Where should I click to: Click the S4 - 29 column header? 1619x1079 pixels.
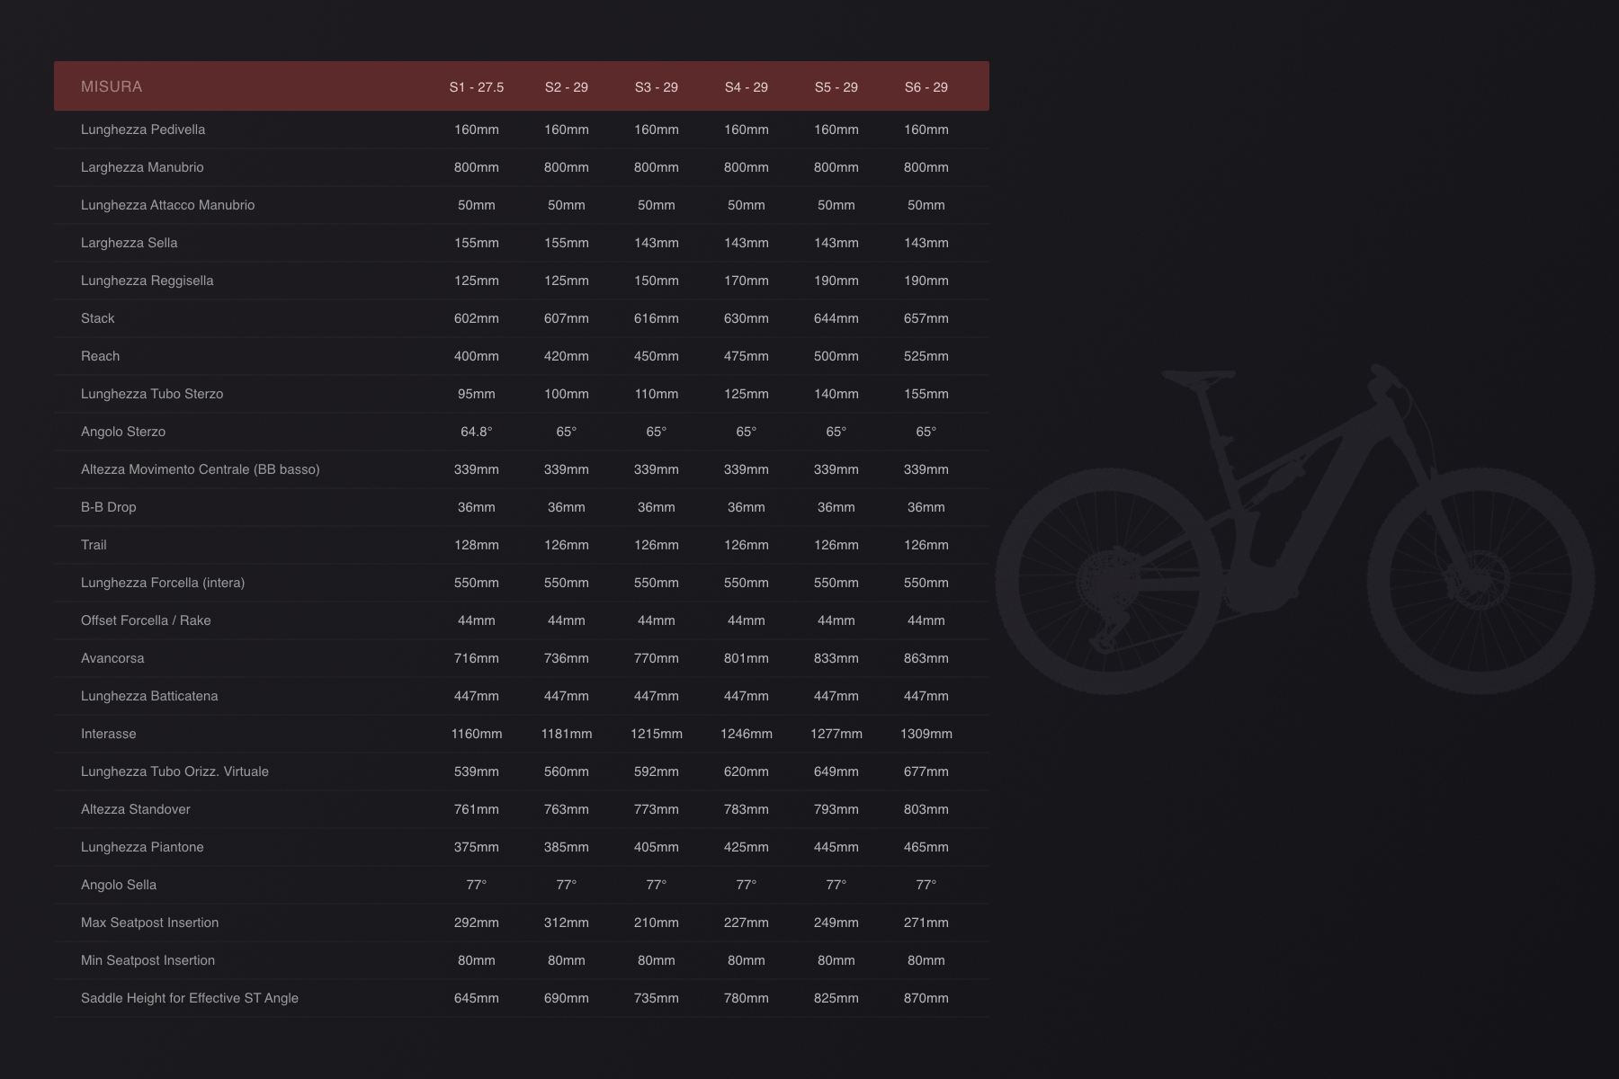746,87
